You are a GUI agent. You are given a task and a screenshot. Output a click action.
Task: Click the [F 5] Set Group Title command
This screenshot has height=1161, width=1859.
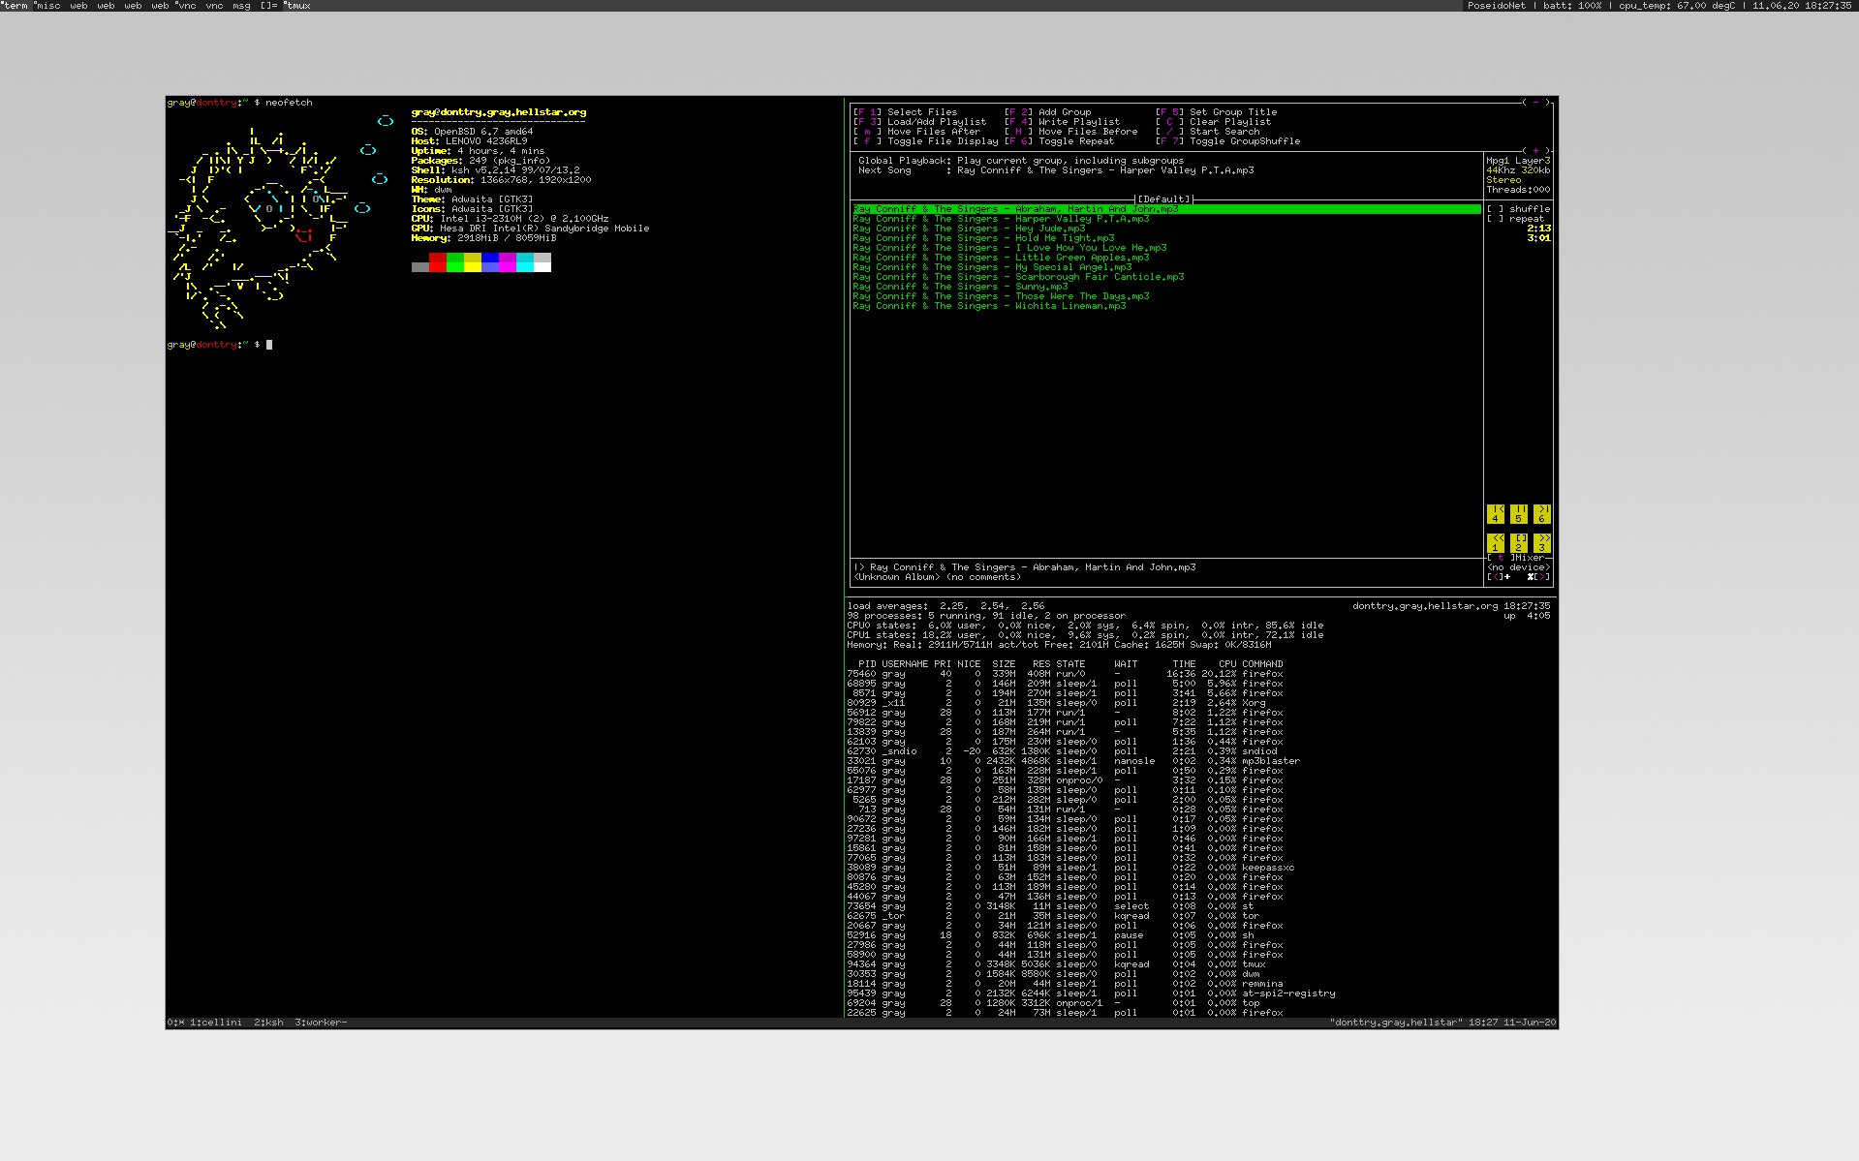point(1216,112)
